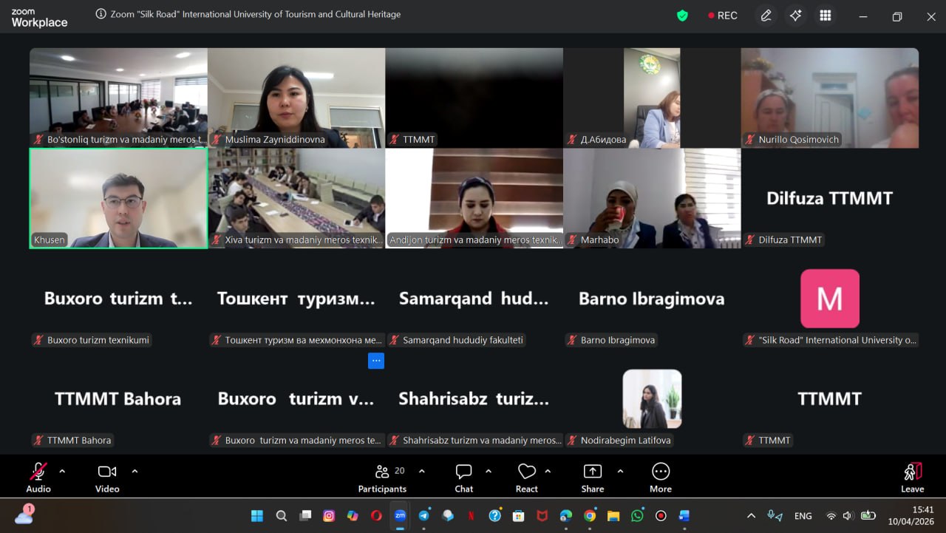Click the REC recording indicator

coord(722,16)
